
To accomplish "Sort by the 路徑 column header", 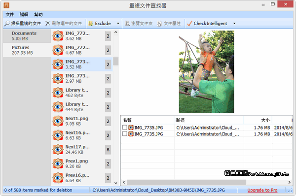I will tap(209, 120).
